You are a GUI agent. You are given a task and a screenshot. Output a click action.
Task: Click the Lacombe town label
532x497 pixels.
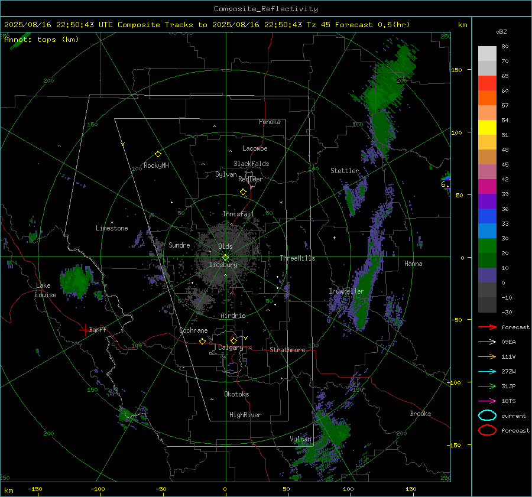255,148
